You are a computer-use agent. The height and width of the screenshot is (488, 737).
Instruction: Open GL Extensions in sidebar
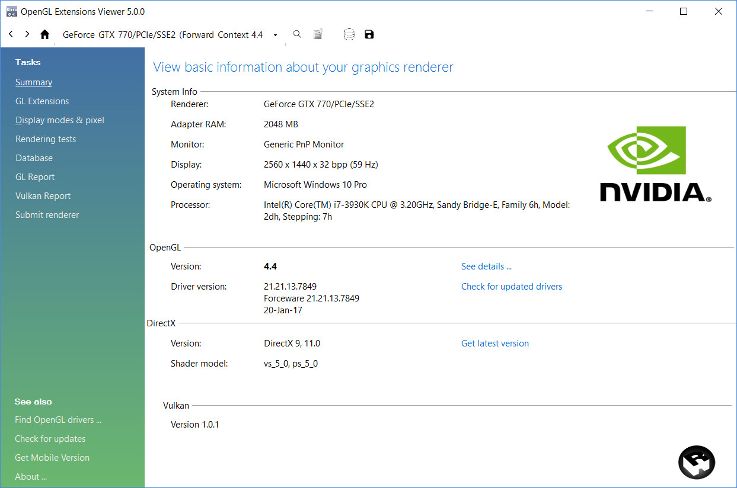(x=42, y=101)
